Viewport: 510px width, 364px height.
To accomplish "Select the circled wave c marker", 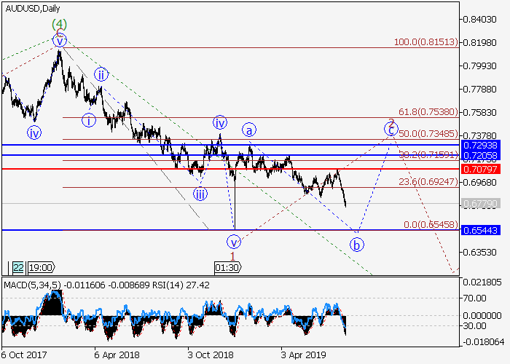I will (391, 130).
